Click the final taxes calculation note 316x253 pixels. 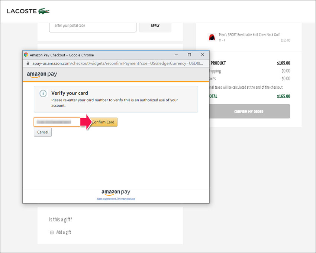tap(246, 87)
